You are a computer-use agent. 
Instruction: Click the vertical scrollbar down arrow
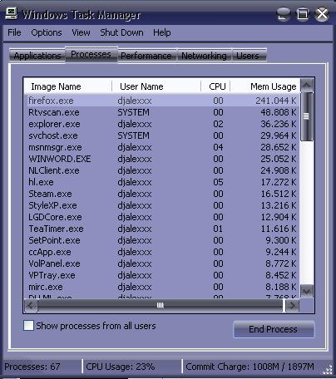[x=307, y=291]
